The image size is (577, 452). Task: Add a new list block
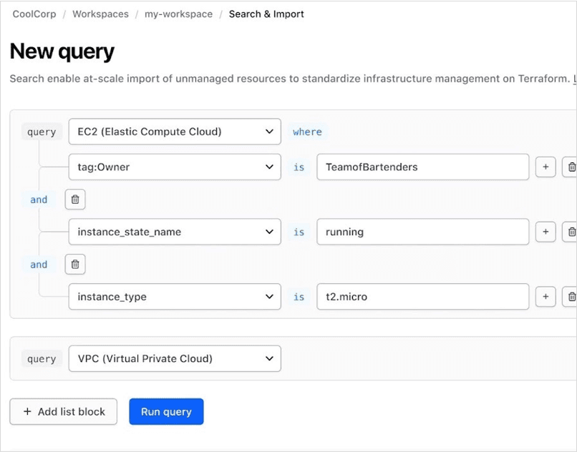pos(63,411)
